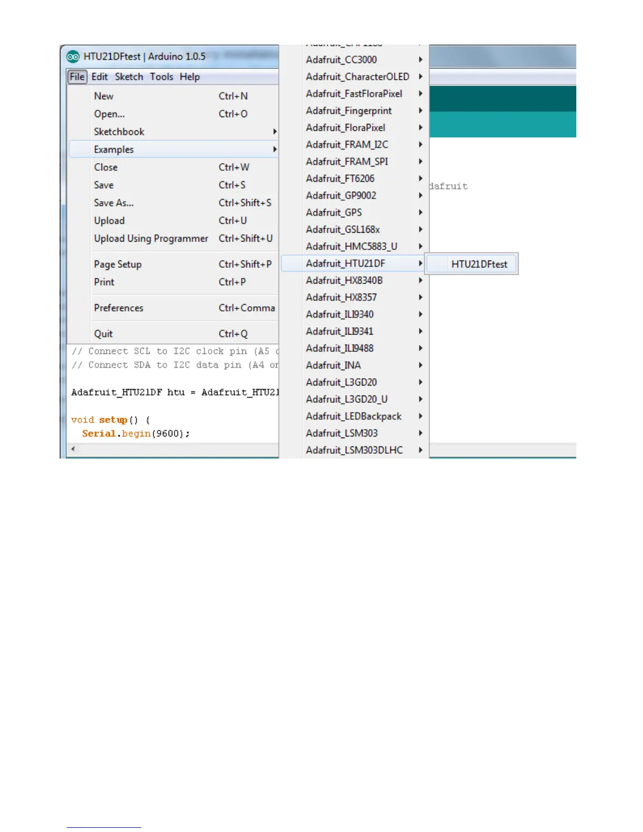Viewport: 643px width, 832px height.
Task: Choose Open... from the File menu
Action: tap(174, 114)
